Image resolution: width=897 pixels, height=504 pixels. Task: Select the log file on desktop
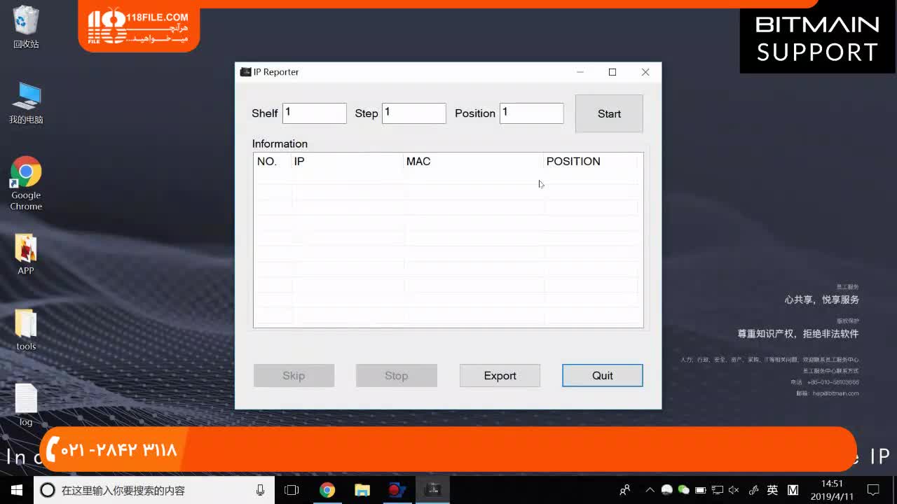click(26, 405)
